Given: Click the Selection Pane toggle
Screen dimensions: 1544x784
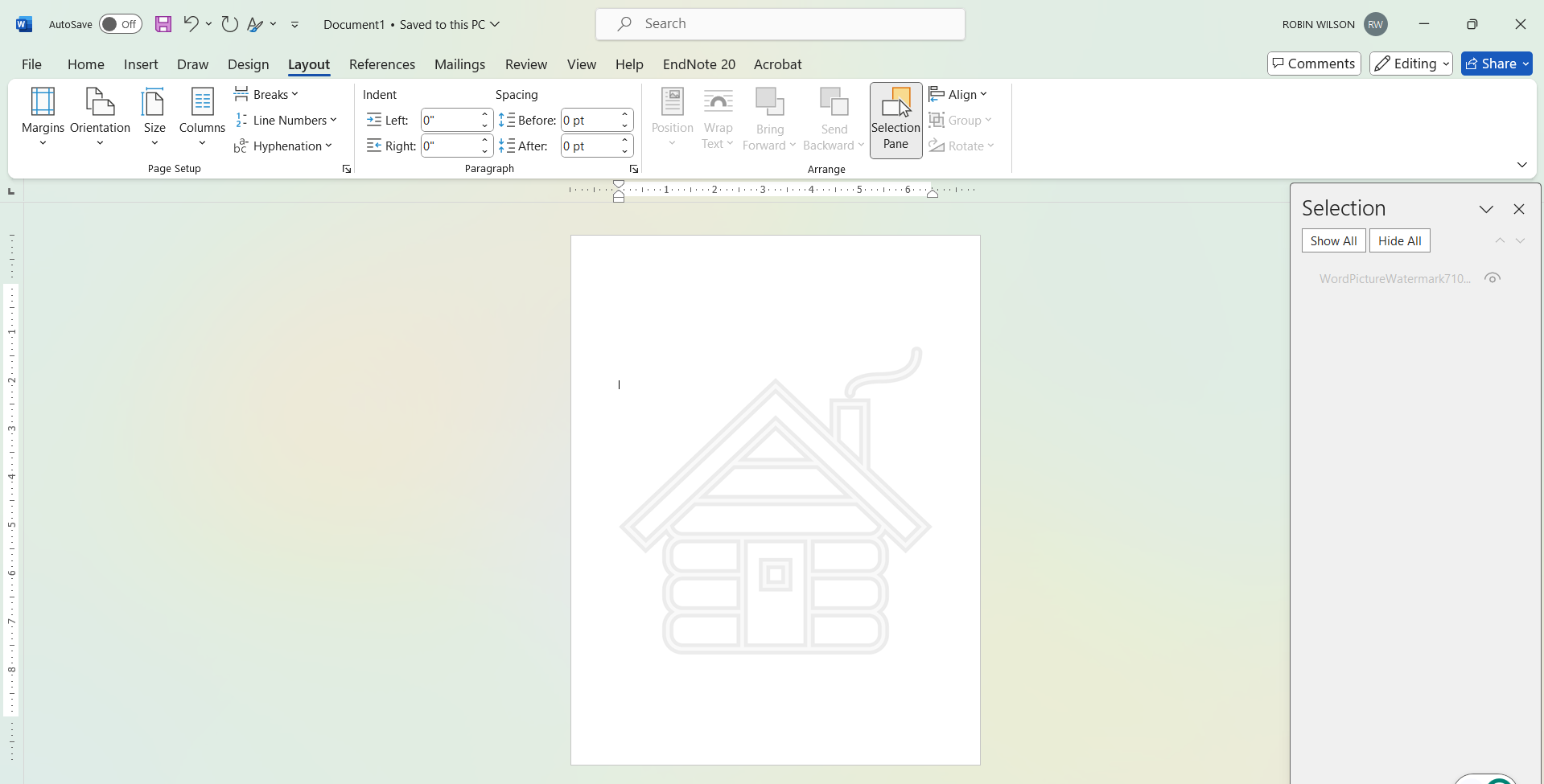Looking at the screenshot, I should [896, 120].
